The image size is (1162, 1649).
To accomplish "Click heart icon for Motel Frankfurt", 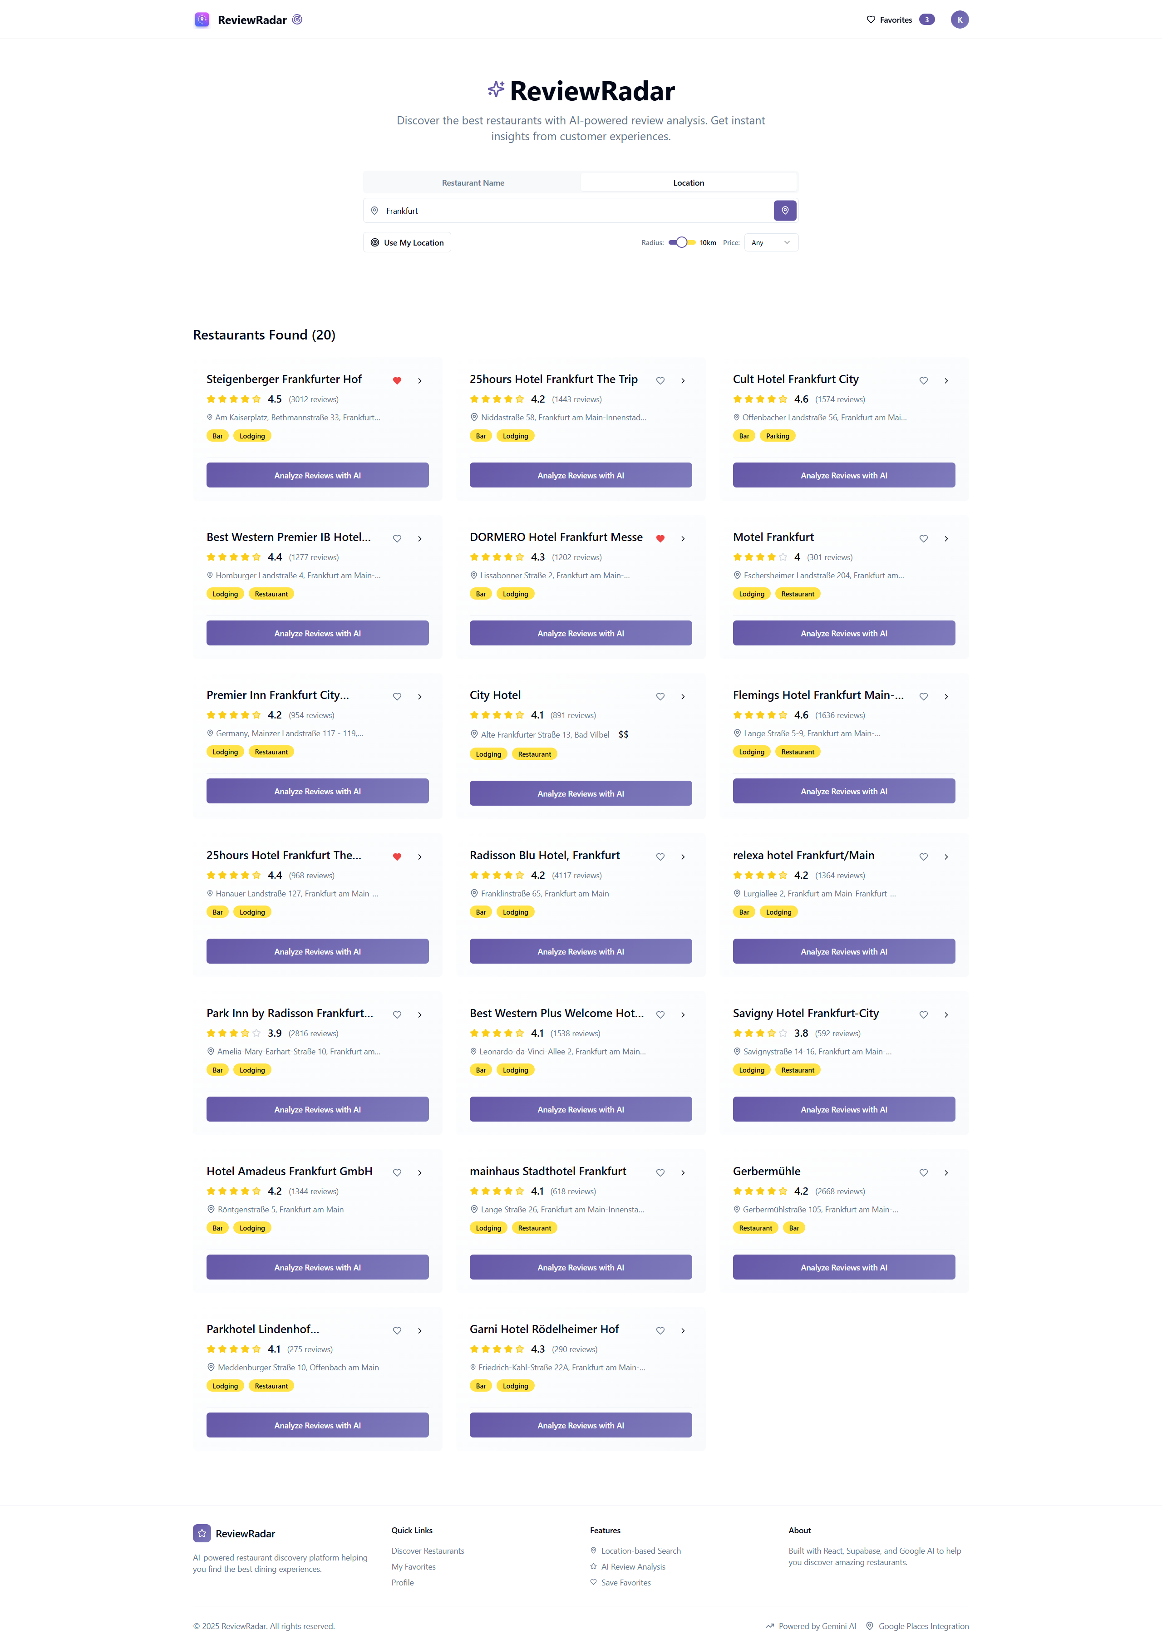I will click(923, 539).
